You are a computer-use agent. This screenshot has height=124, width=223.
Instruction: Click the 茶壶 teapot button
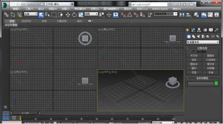194,73
